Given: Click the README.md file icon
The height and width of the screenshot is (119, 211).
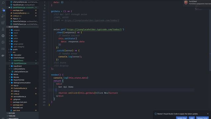Looking at the screenshot, I should [x=11, y=108].
